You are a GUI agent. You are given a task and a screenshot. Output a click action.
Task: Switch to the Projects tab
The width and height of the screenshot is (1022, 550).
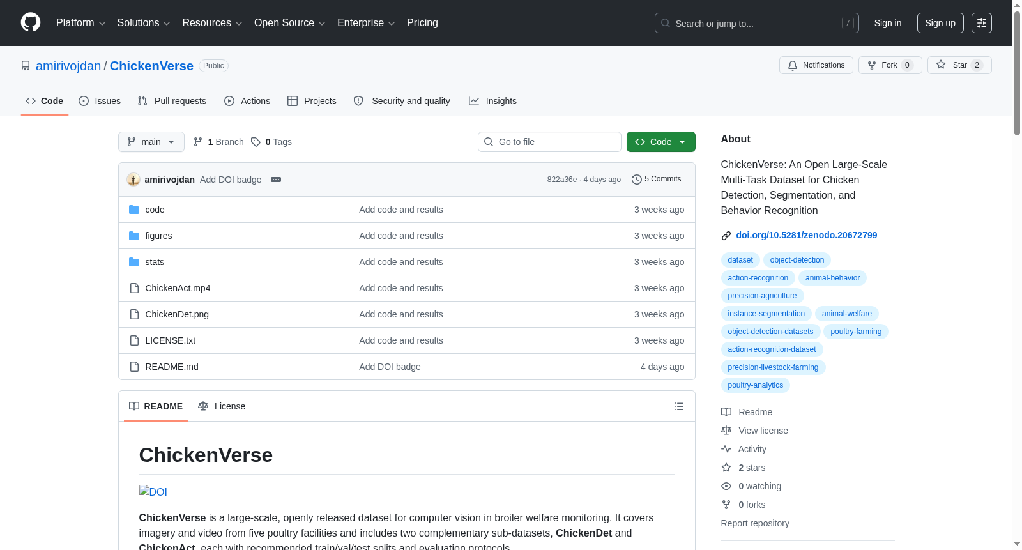(x=312, y=101)
